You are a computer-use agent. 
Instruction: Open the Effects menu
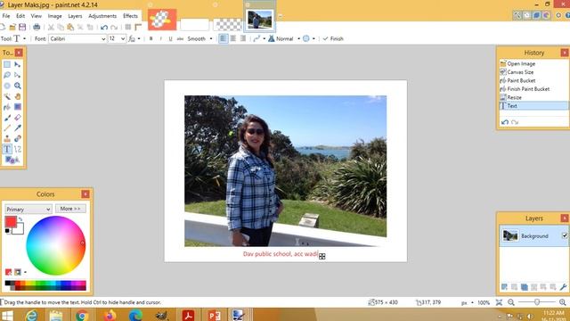point(130,16)
